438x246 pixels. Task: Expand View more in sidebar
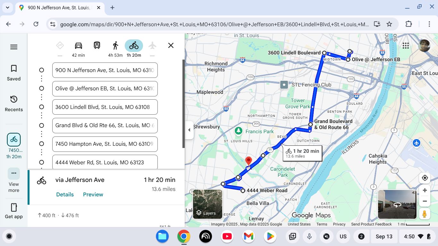[14, 173]
